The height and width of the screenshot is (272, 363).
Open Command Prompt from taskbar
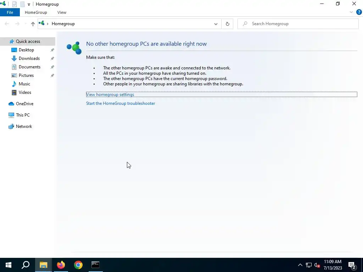(x=95, y=265)
